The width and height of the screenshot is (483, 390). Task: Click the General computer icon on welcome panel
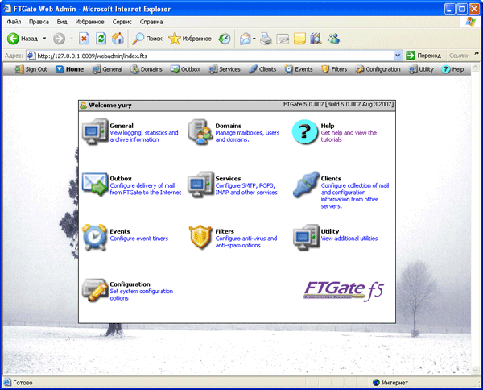[x=95, y=131]
